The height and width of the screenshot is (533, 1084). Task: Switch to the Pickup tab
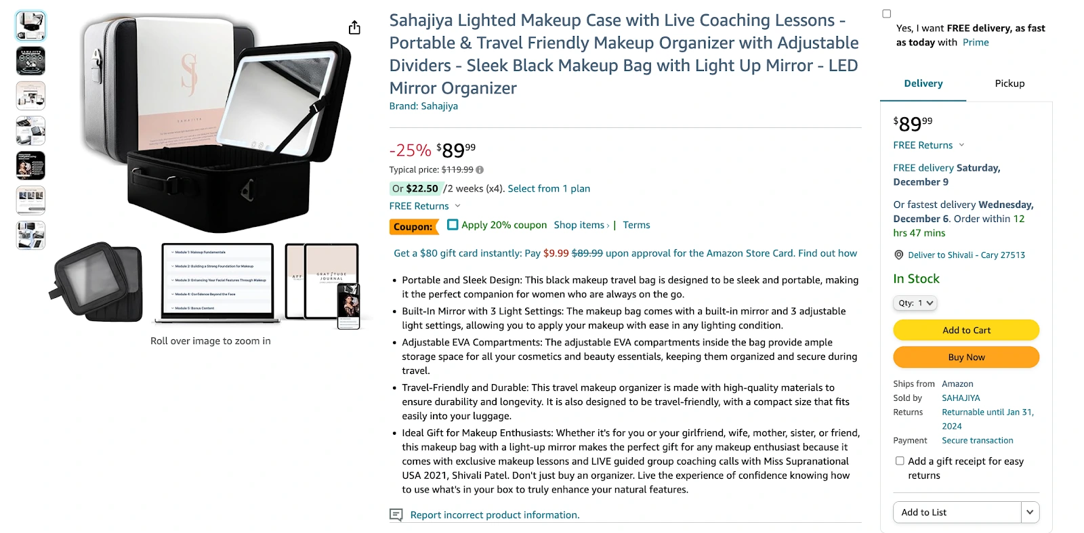coord(1009,83)
